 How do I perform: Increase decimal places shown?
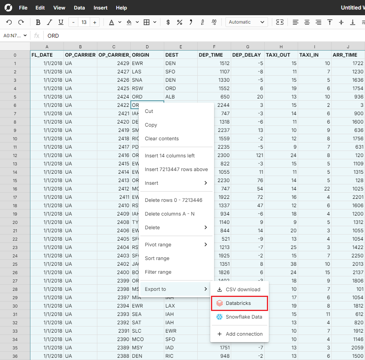coord(214,22)
